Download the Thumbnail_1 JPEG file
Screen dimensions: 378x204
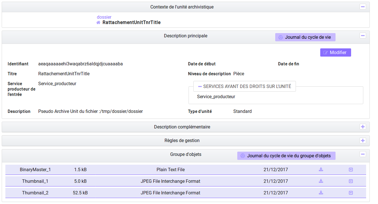tap(321, 181)
